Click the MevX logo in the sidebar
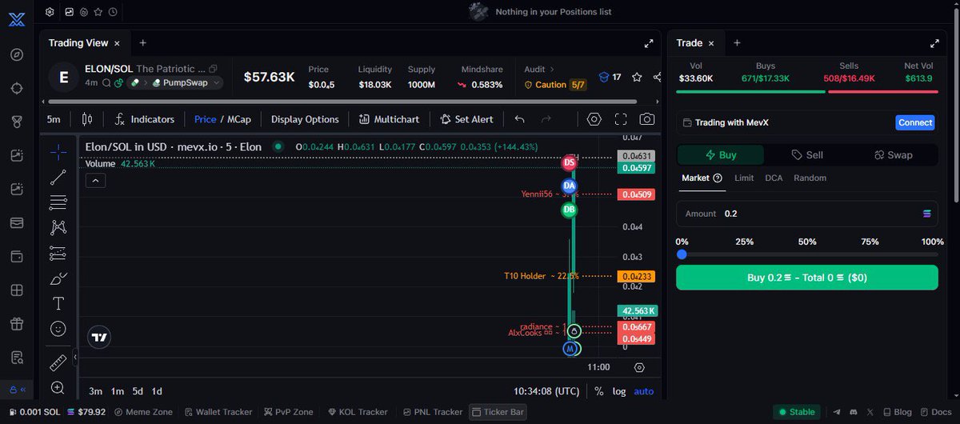Image resolution: width=960 pixels, height=424 pixels. pos(17,20)
